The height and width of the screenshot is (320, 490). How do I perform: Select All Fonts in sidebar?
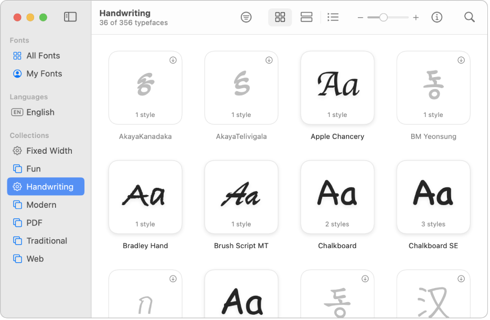coord(46,56)
